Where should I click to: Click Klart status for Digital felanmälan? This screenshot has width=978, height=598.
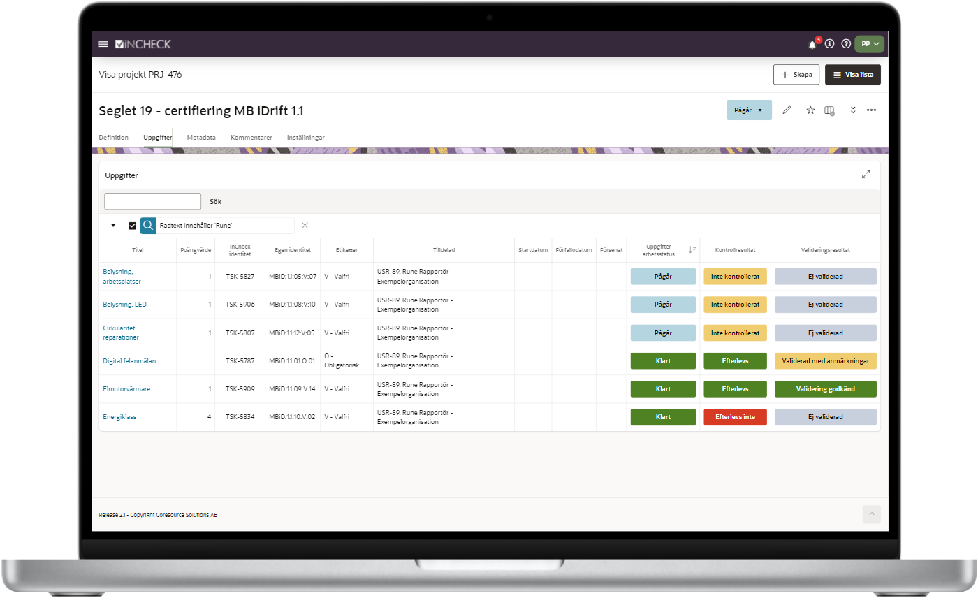pyautogui.click(x=663, y=361)
